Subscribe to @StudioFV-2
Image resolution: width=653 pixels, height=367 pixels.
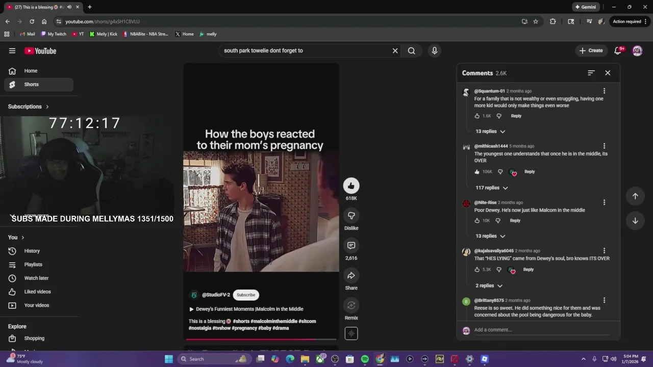pyautogui.click(x=246, y=295)
